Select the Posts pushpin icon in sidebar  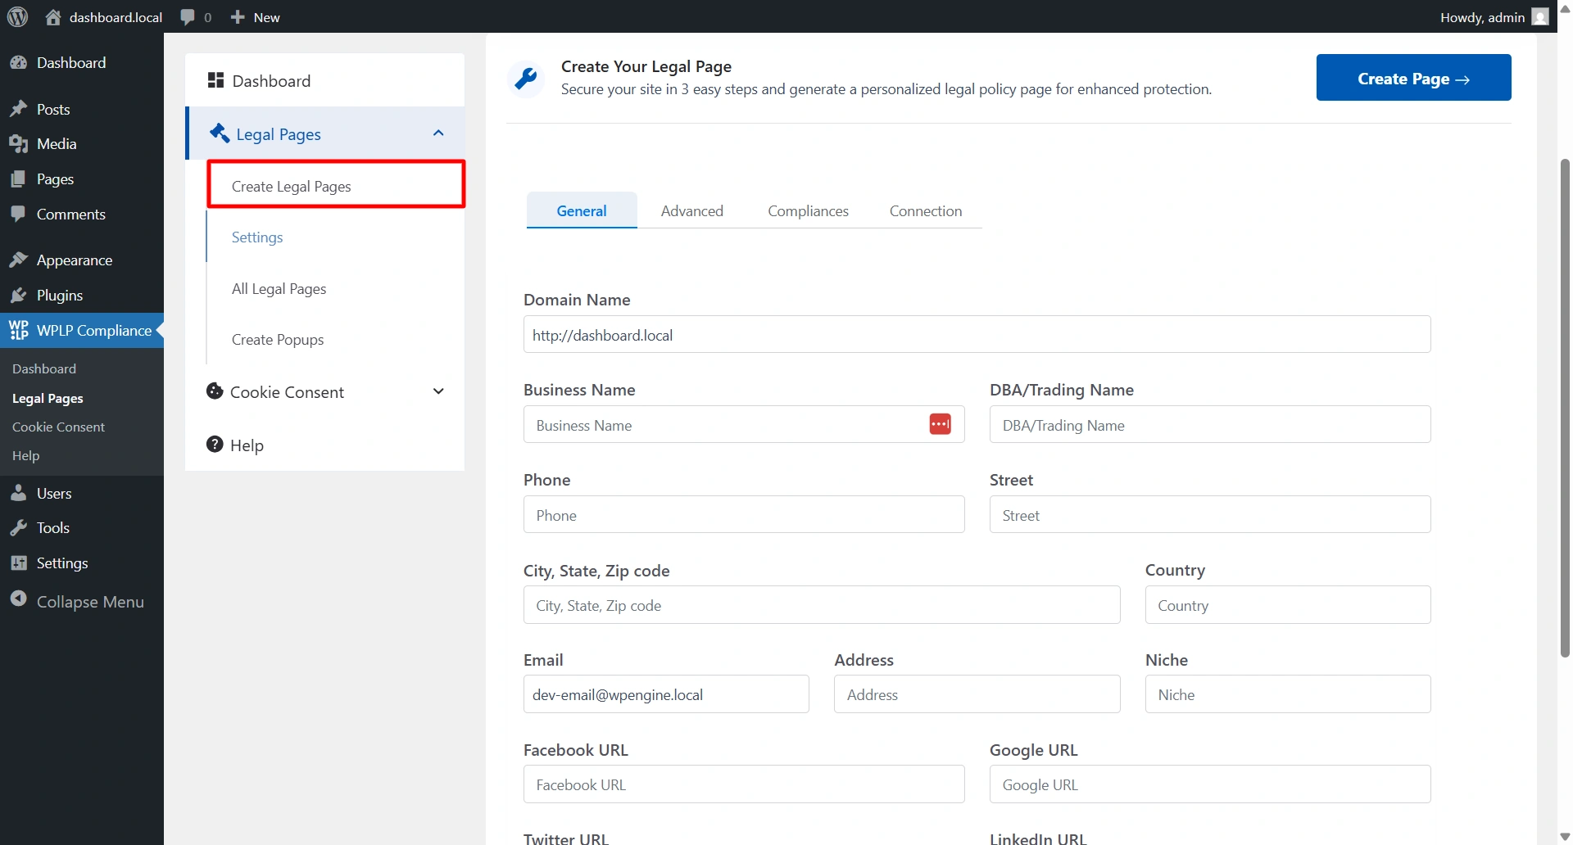pyautogui.click(x=19, y=108)
